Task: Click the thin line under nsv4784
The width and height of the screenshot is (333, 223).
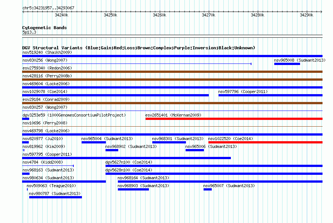Action: (x=48, y=166)
